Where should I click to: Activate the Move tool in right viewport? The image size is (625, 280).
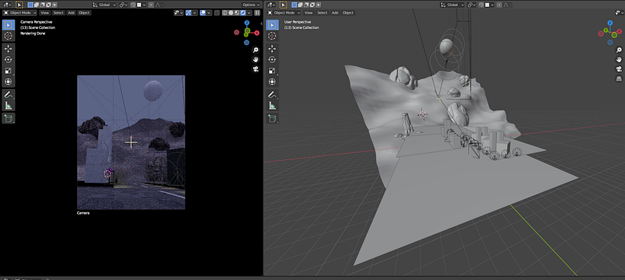click(272, 49)
